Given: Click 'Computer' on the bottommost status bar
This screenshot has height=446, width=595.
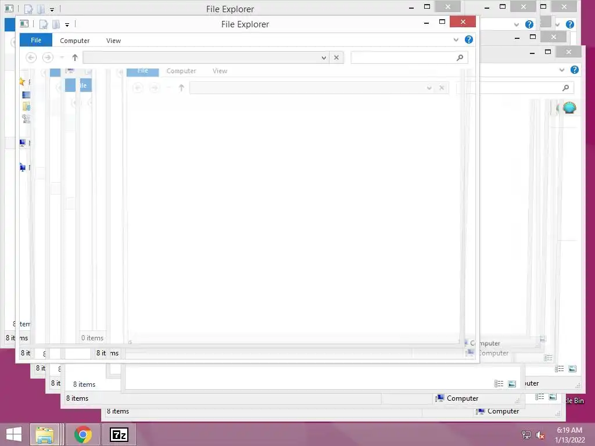Looking at the screenshot, I should click(x=503, y=411).
